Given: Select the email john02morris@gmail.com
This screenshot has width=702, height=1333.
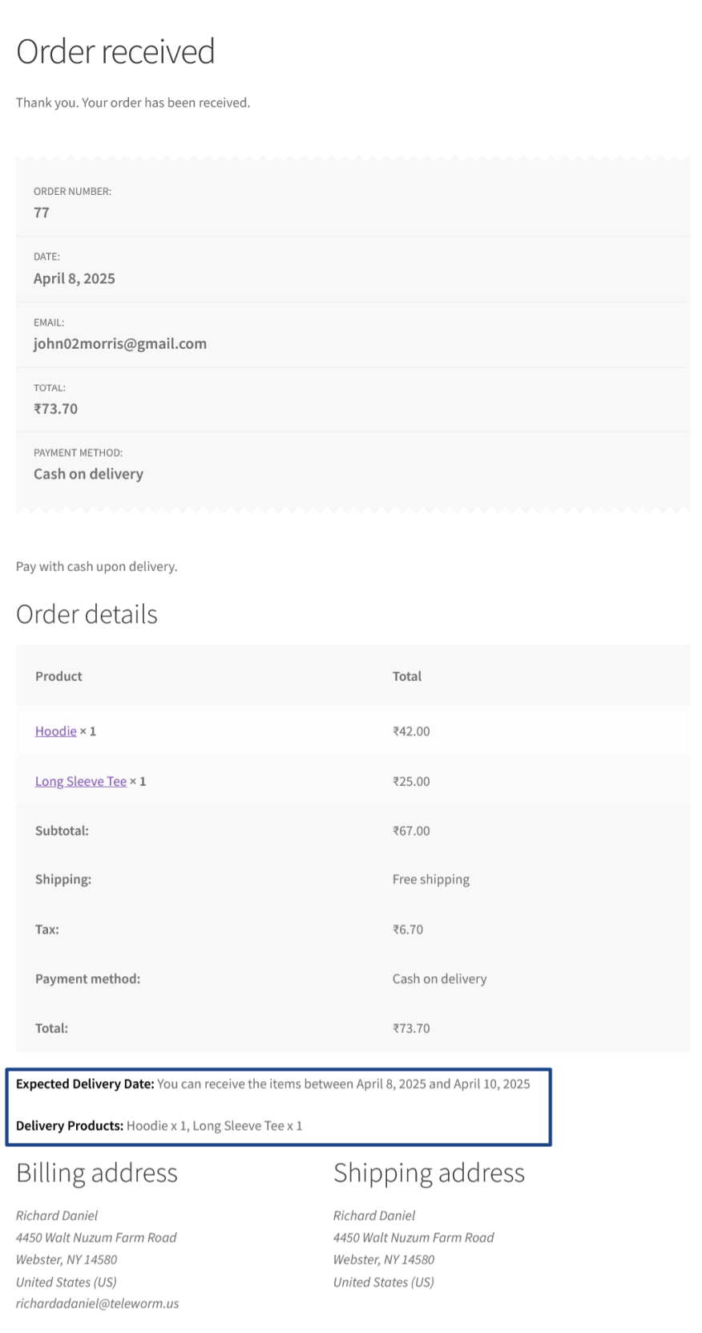Looking at the screenshot, I should pos(120,344).
